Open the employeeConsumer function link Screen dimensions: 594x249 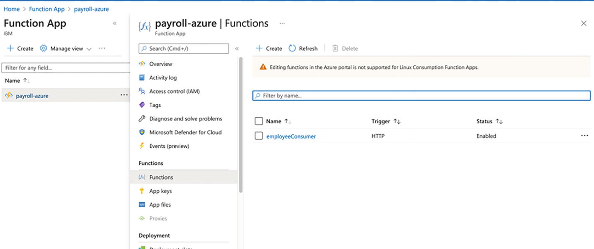pos(291,136)
